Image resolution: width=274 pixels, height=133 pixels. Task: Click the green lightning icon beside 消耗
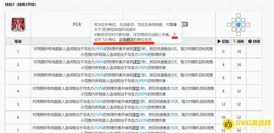click(235, 41)
